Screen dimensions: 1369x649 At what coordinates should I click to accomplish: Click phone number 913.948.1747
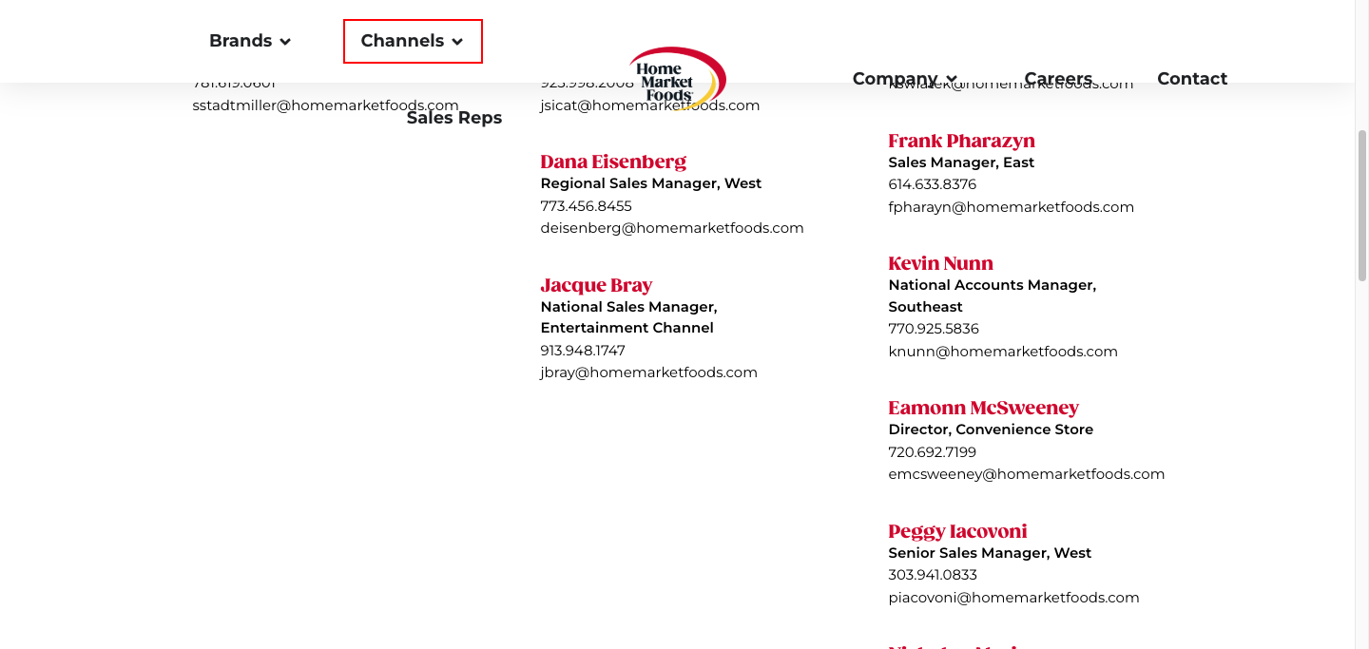583,351
